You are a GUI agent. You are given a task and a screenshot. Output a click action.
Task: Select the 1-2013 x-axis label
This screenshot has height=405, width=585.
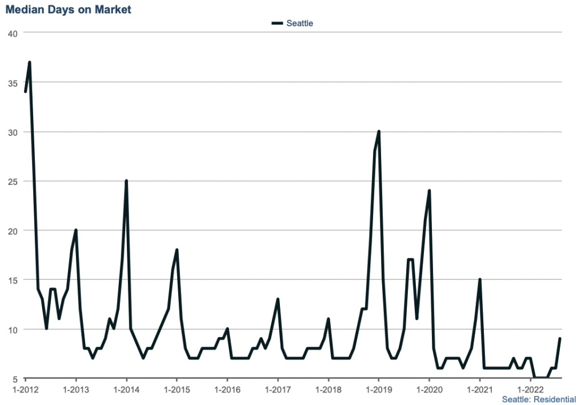tap(76, 388)
